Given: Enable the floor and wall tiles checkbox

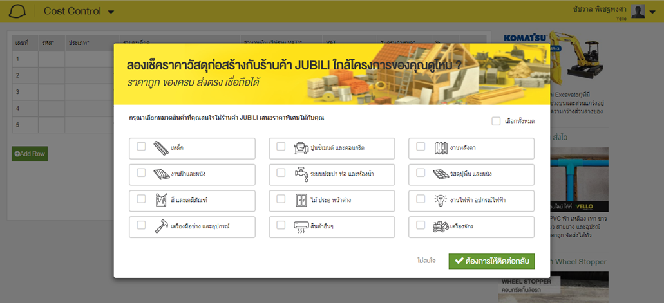Looking at the screenshot, I should point(421,173).
